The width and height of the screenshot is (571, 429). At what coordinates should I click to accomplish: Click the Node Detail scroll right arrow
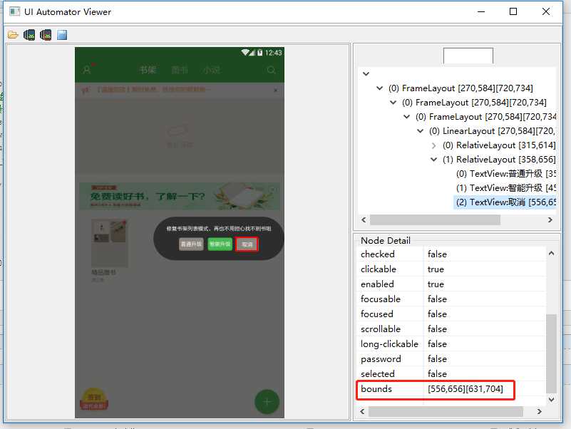pos(540,411)
